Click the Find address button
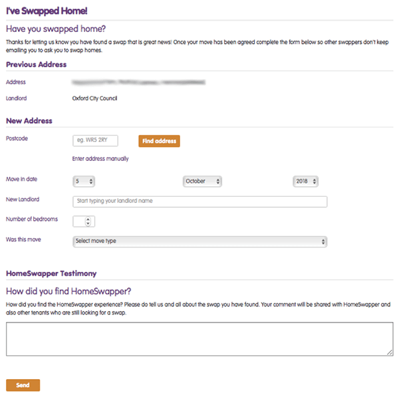This screenshot has height=397, width=399. point(159,141)
